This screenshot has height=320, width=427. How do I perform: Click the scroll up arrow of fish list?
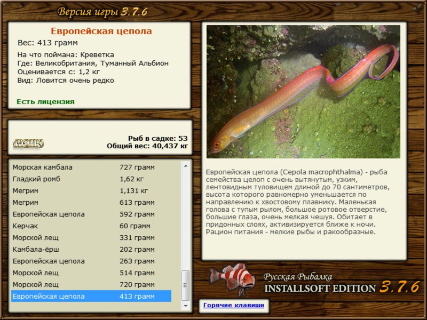pyautogui.click(x=186, y=166)
